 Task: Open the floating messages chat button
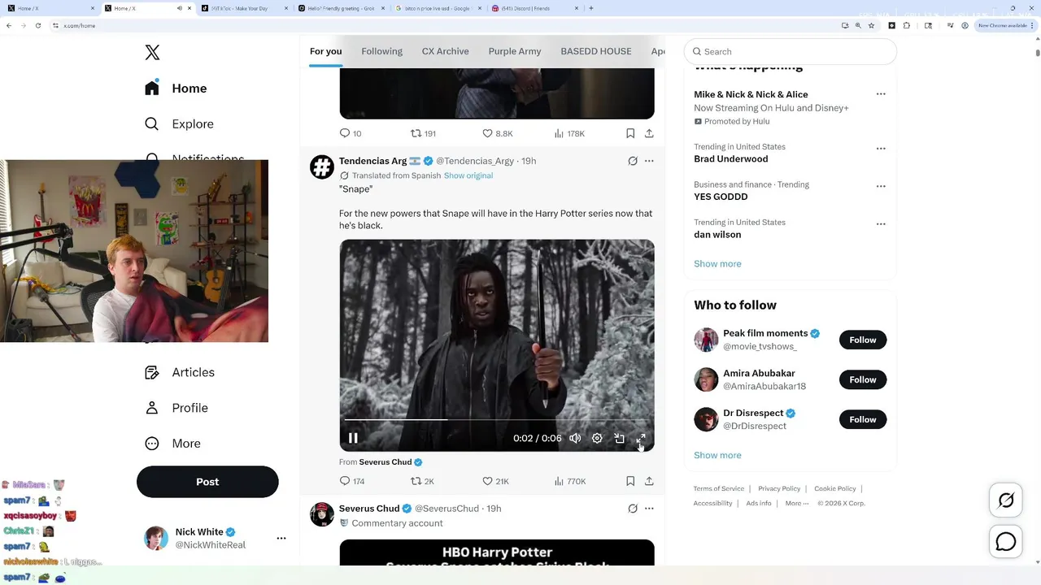click(1006, 541)
